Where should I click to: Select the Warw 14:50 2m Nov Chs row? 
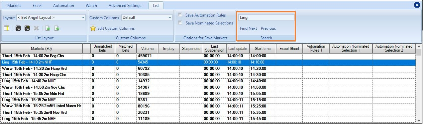[209, 87]
